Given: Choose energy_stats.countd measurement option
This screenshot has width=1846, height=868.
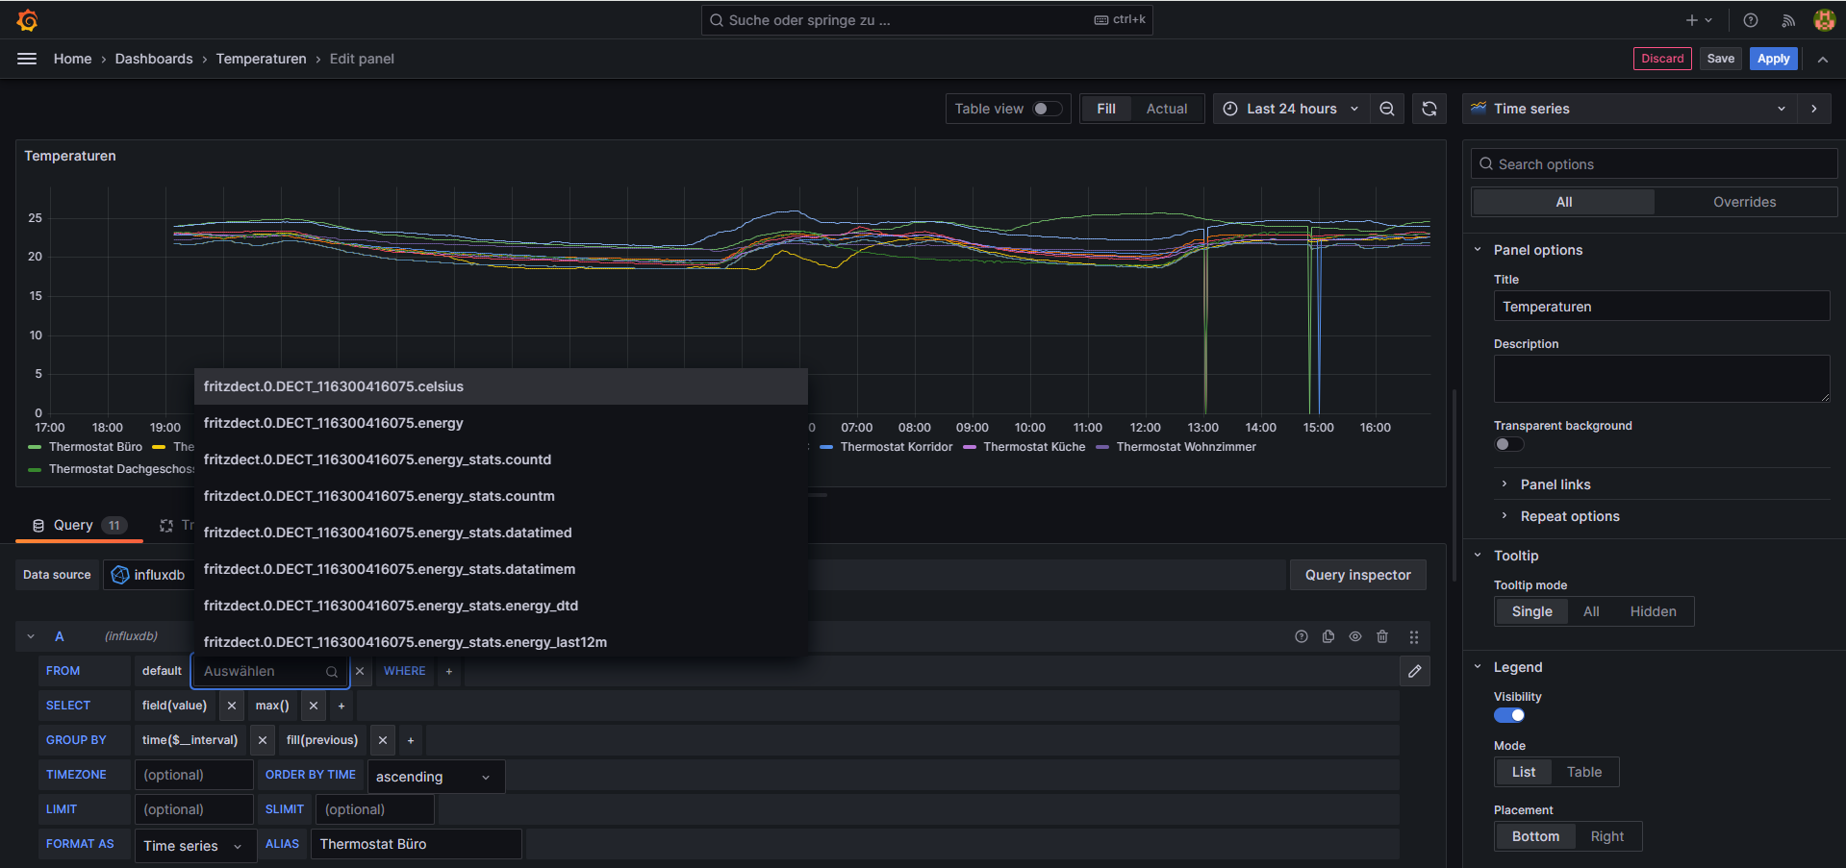Looking at the screenshot, I should coord(500,459).
